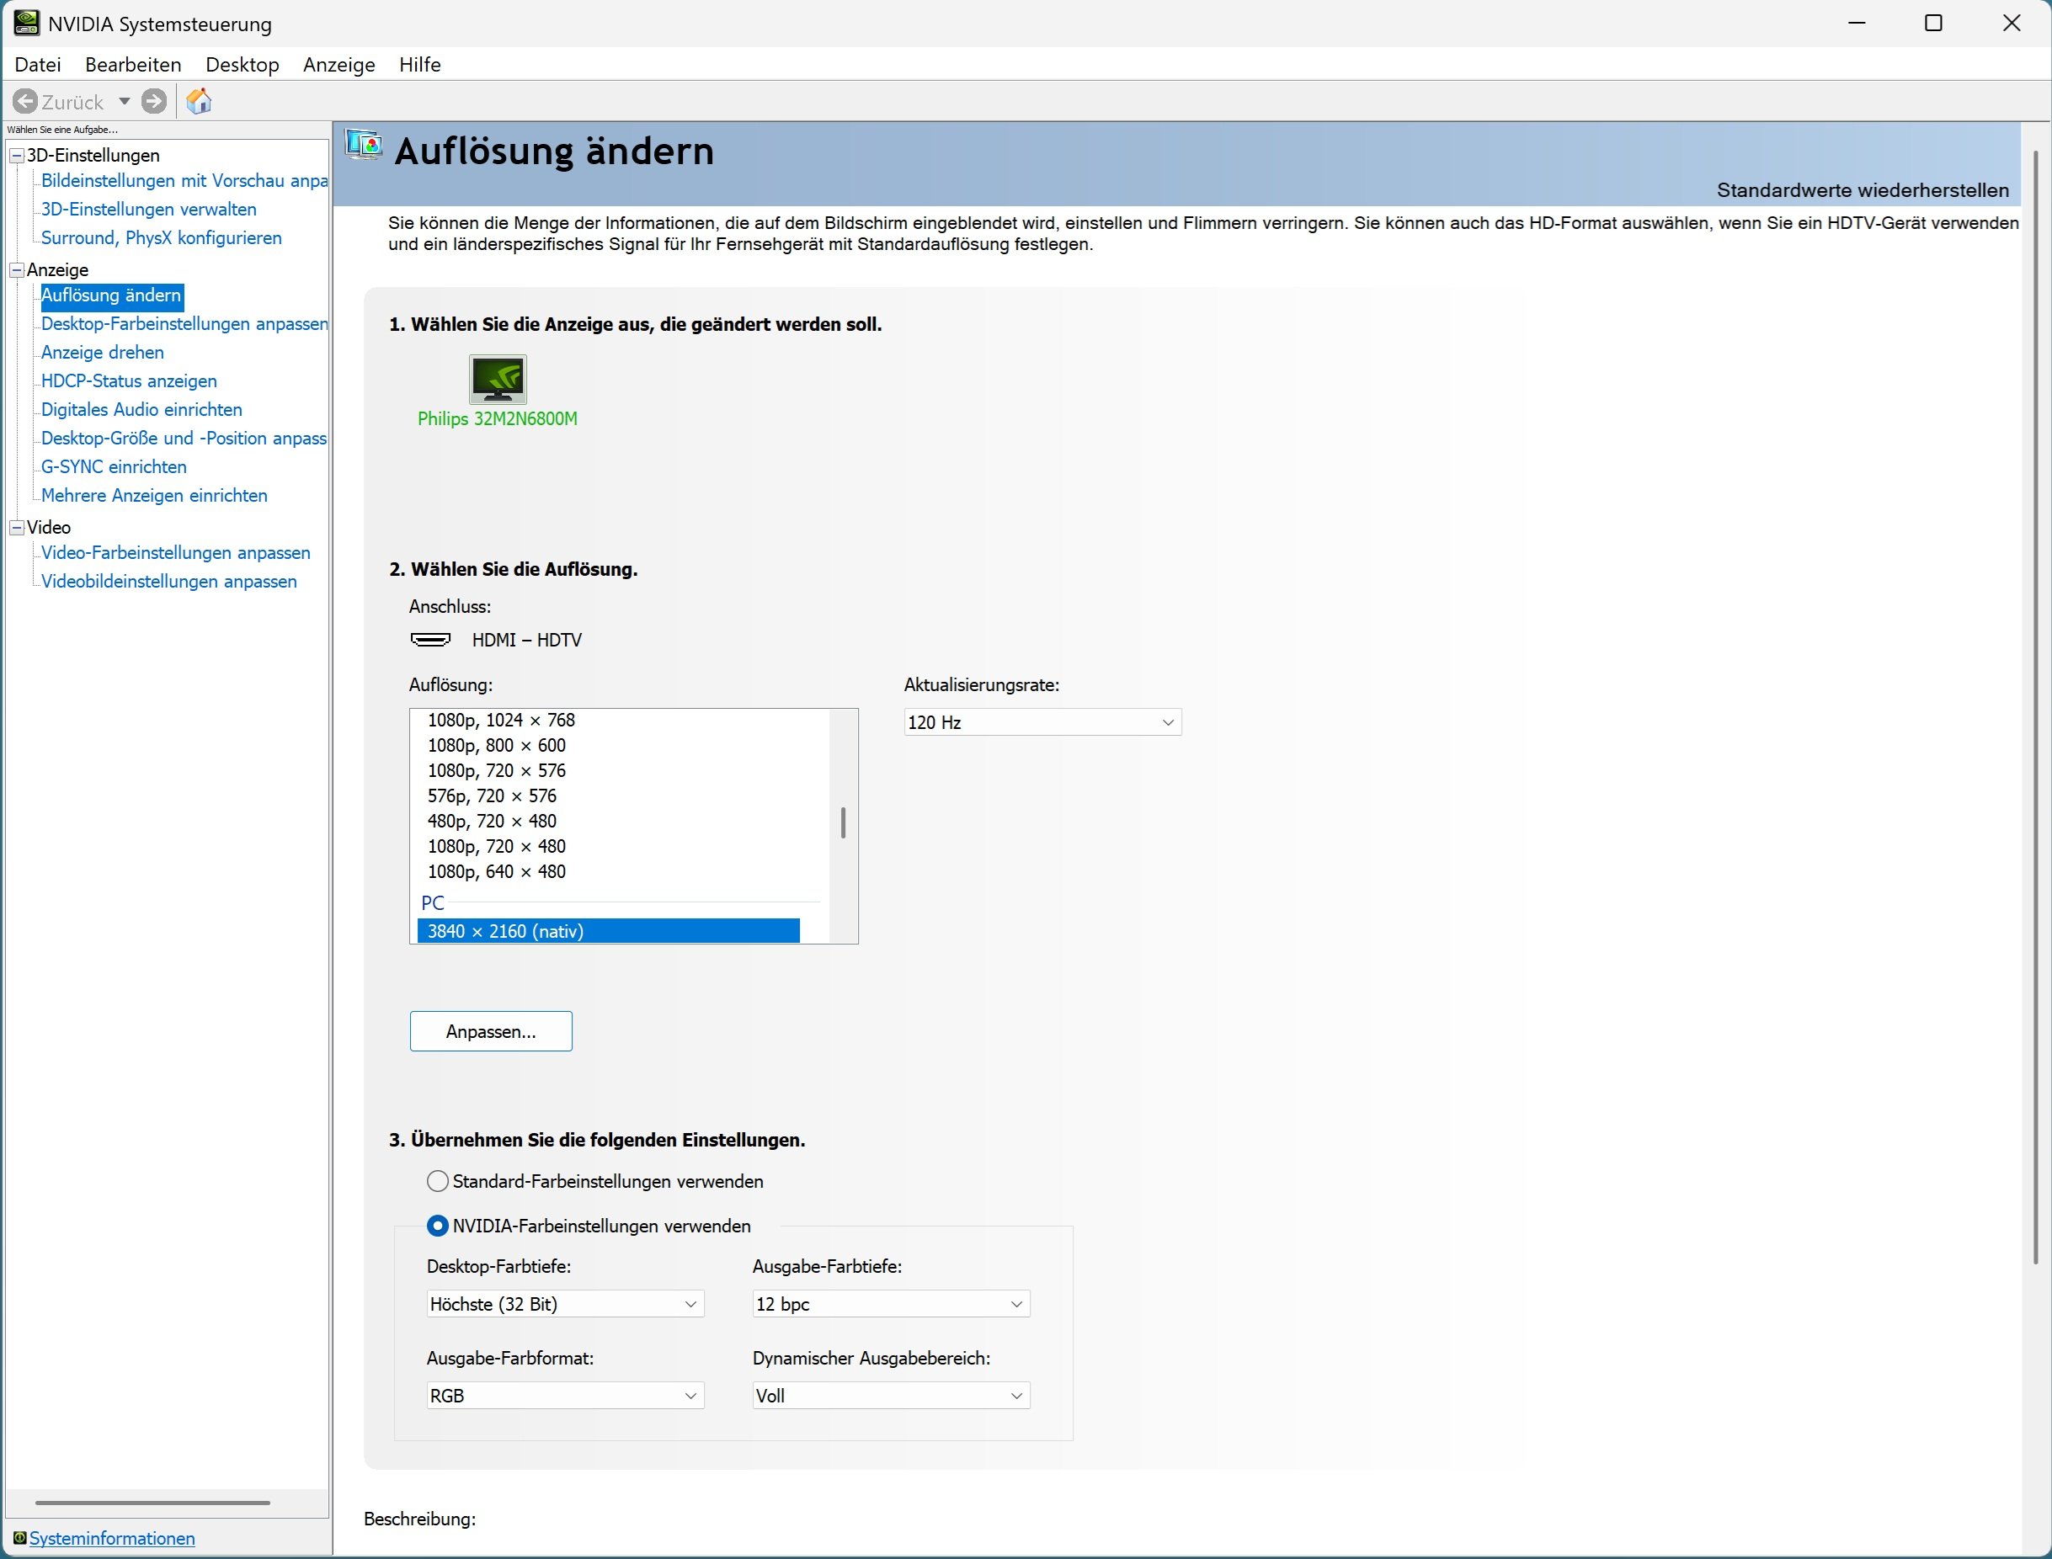Collapse the 3D-Einstellungen tree node
2052x1559 pixels.
(x=17, y=156)
